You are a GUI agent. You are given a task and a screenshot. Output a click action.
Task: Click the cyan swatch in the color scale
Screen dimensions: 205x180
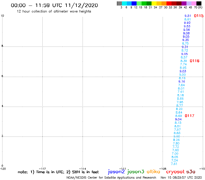(x=124, y=3)
